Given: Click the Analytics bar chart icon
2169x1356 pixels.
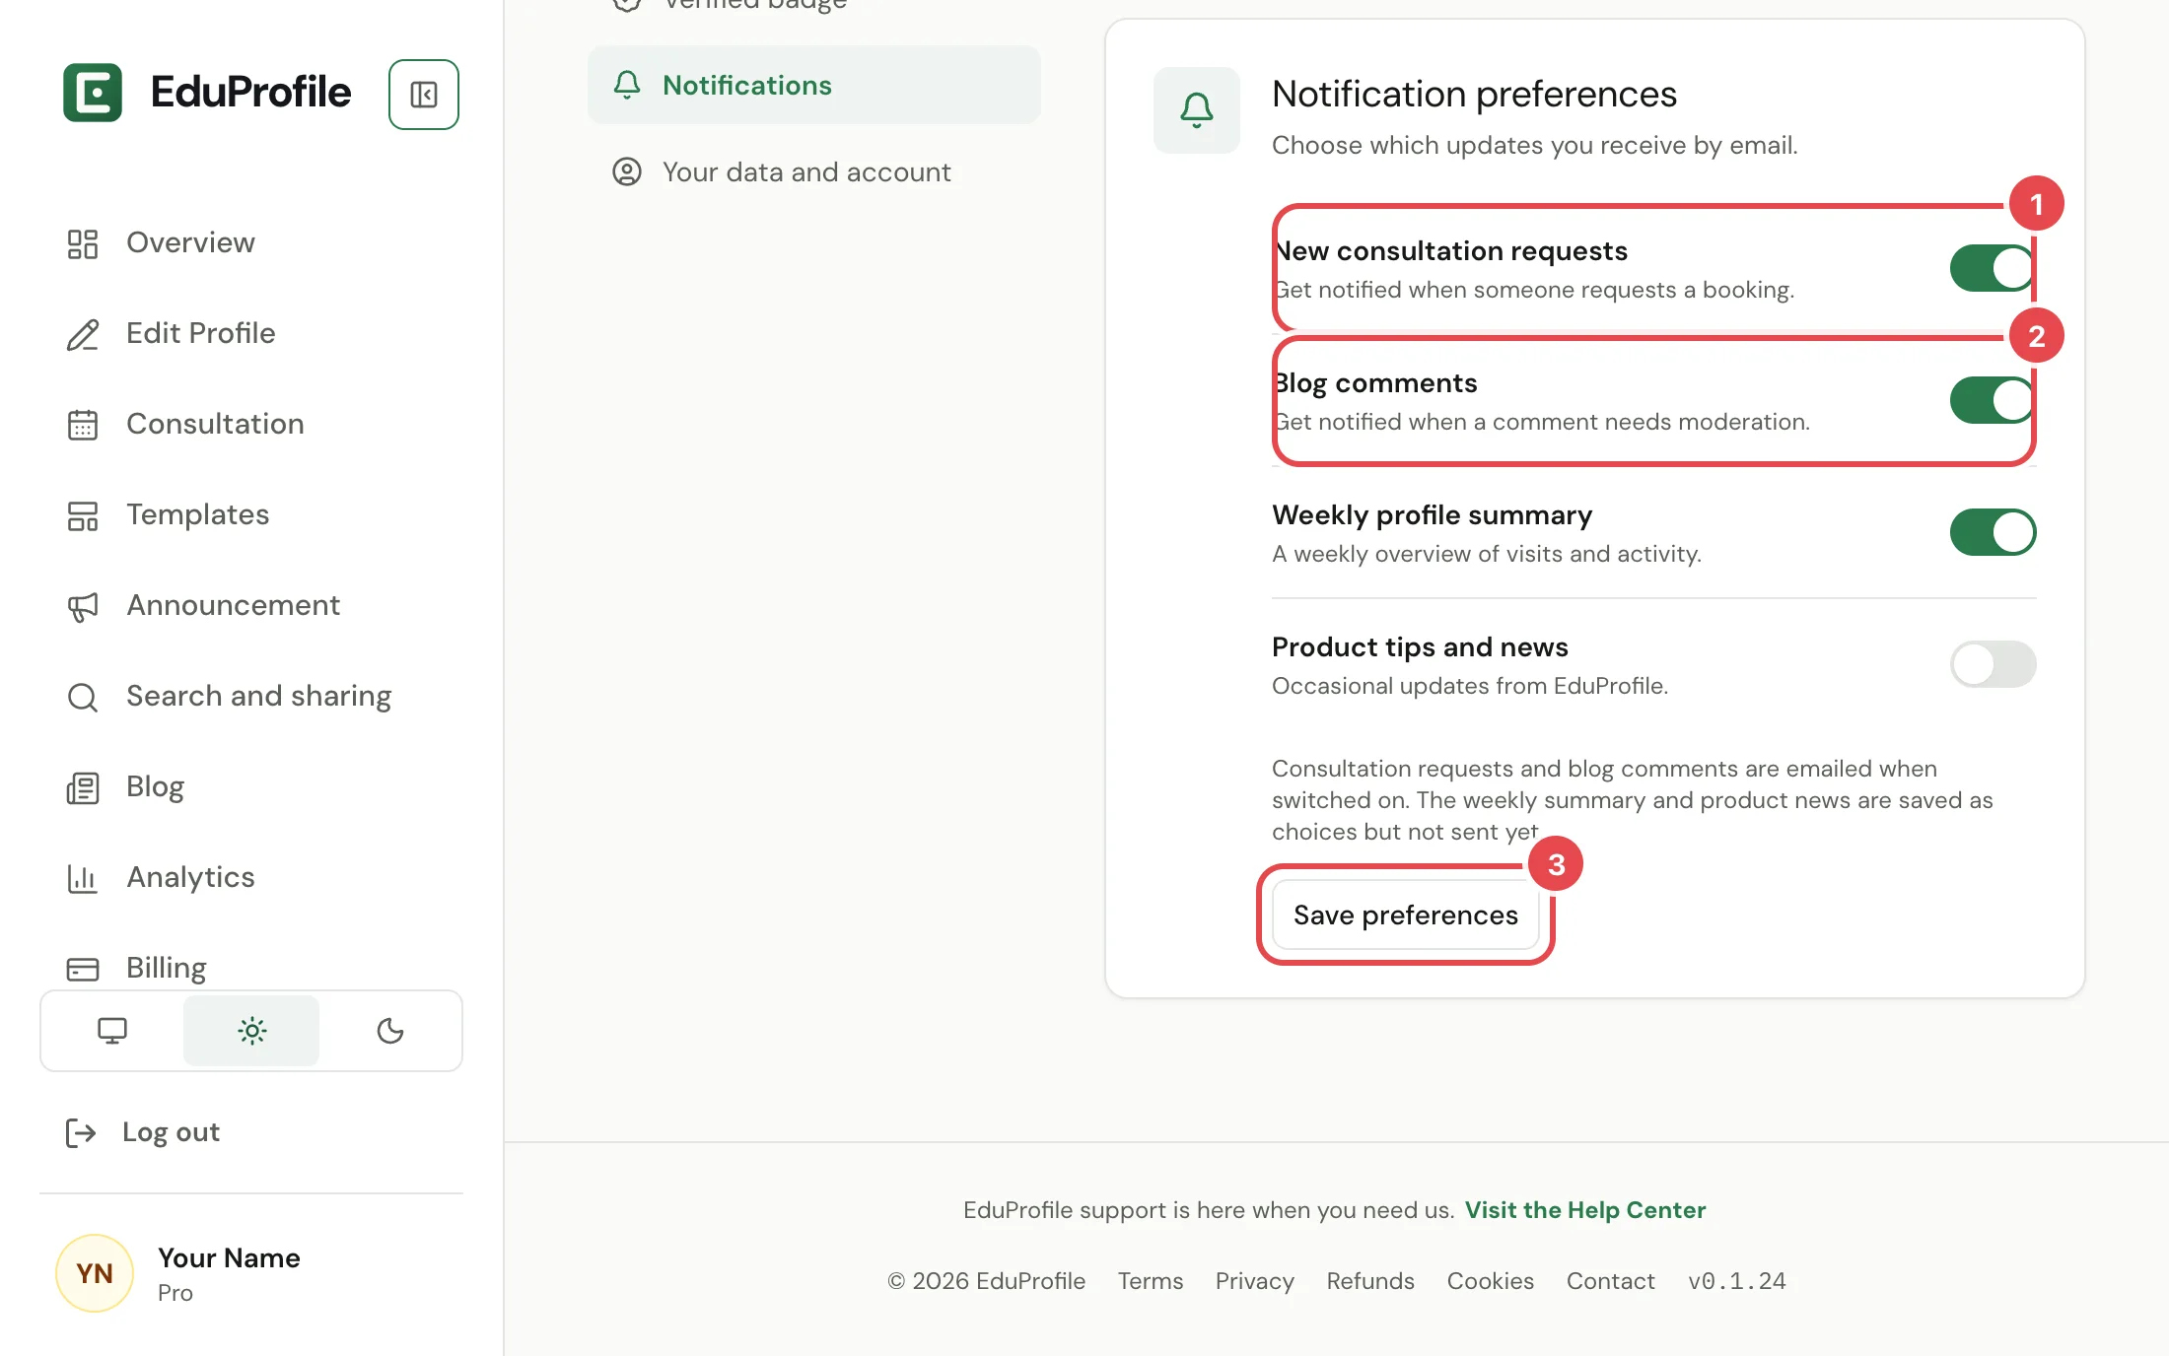Looking at the screenshot, I should 83,878.
